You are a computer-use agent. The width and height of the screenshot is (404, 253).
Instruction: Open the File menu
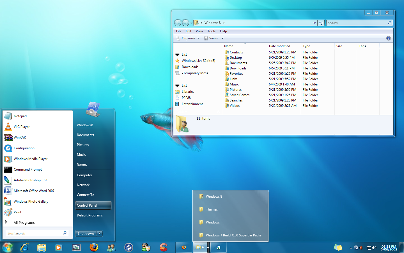(x=179, y=31)
